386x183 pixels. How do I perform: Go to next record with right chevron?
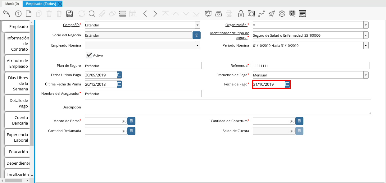tap(155, 14)
